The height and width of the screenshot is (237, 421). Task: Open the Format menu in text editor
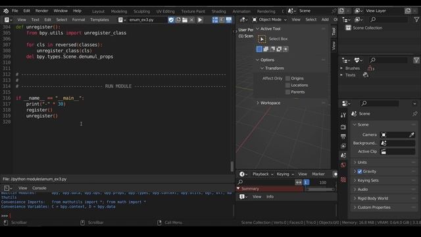point(78,20)
